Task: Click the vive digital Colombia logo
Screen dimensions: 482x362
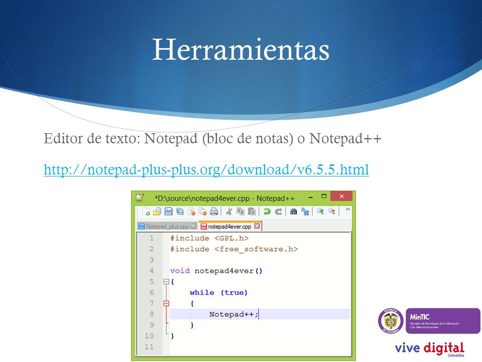Action: [x=429, y=349]
